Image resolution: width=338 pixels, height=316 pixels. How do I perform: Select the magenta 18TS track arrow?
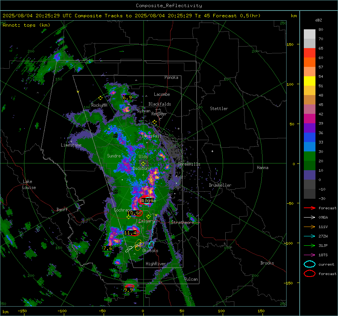click(x=309, y=255)
